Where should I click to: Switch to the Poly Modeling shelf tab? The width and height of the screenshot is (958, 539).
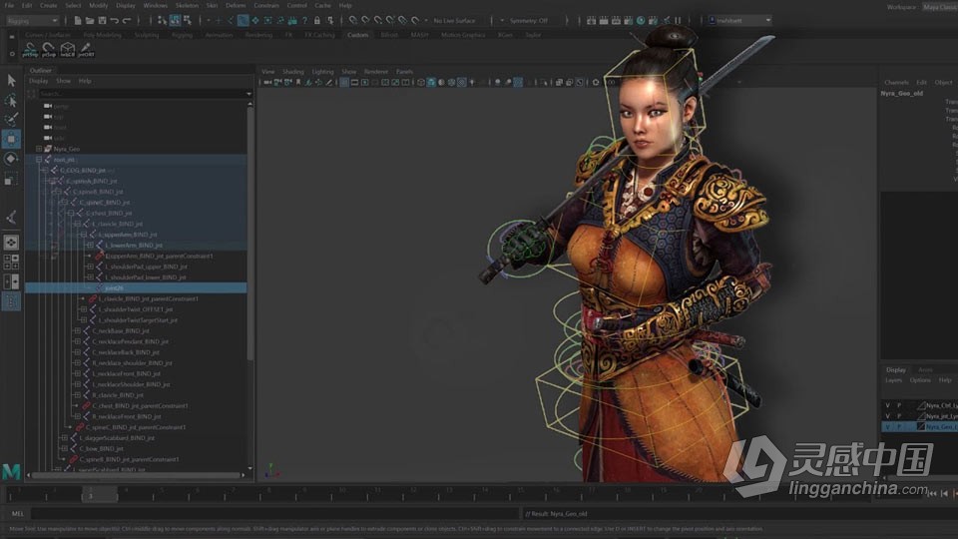pos(102,35)
